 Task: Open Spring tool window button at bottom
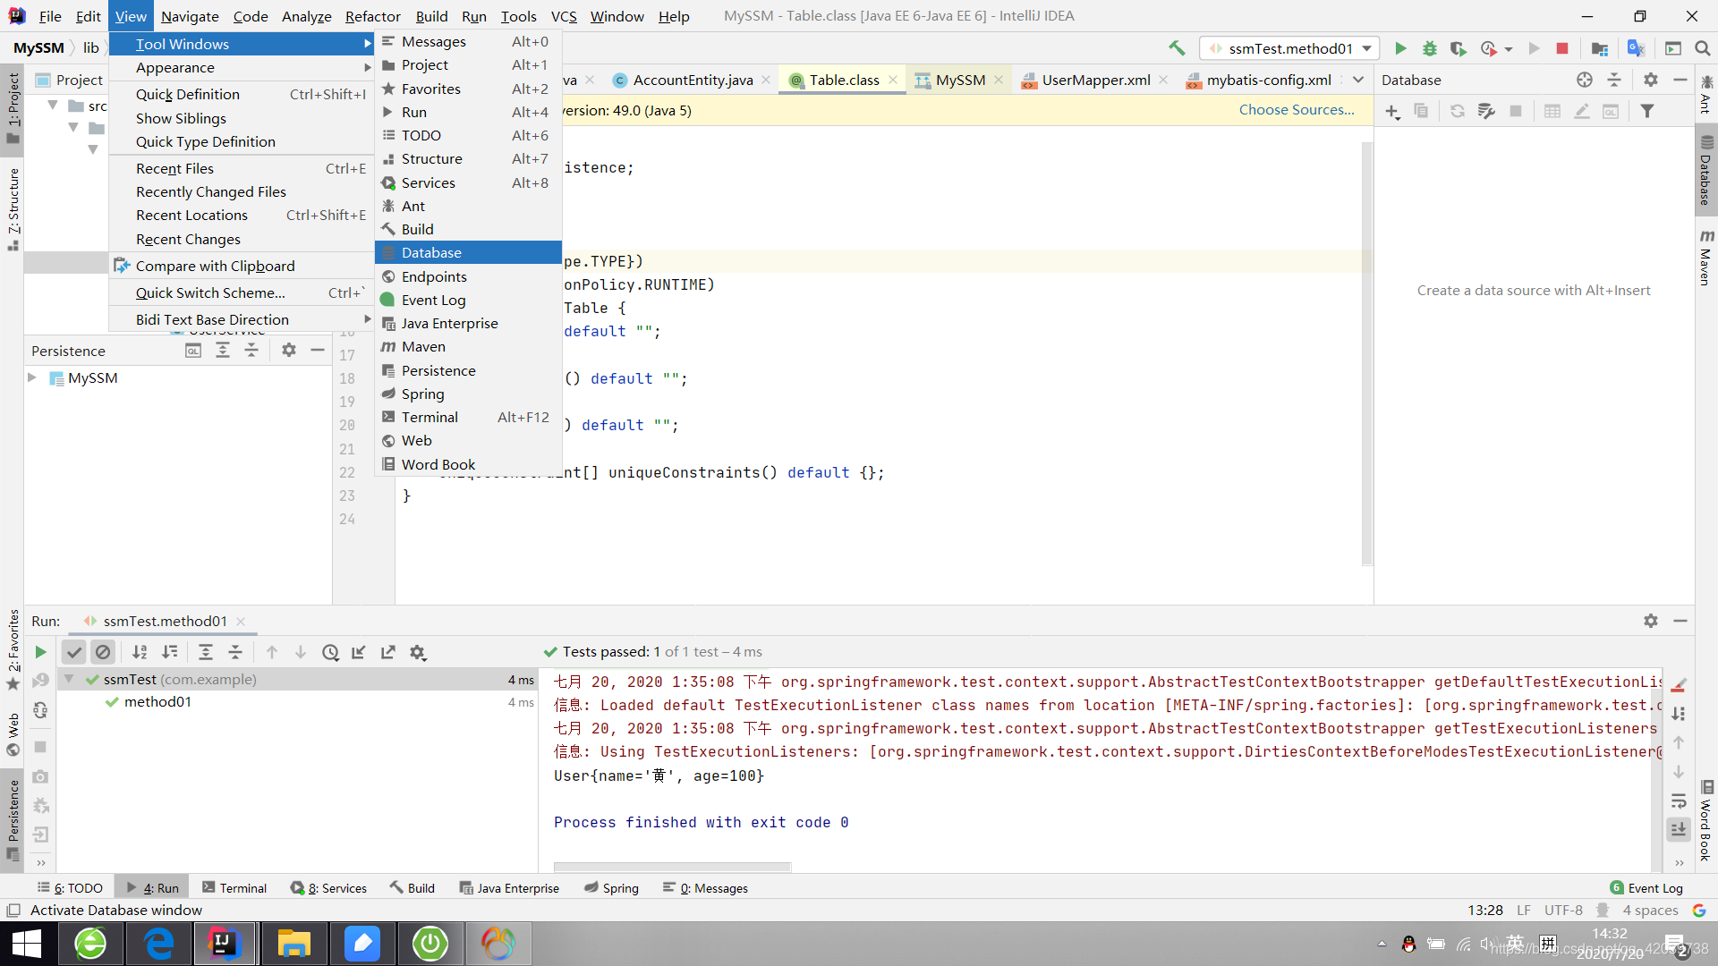point(611,888)
